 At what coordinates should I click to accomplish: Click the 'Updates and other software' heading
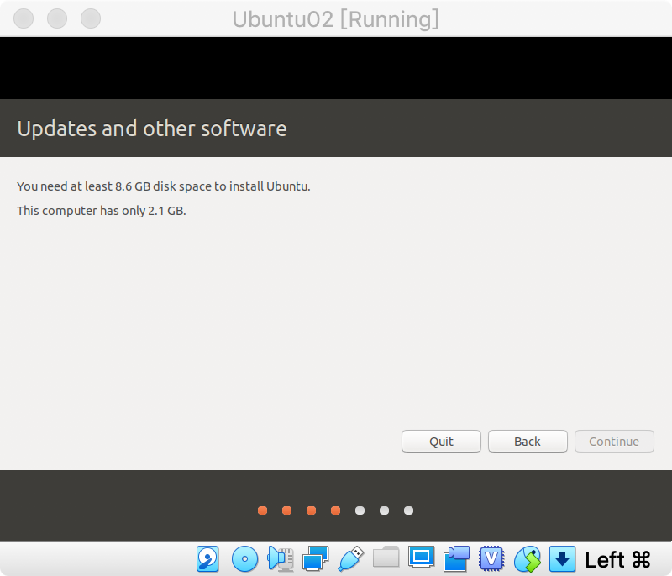[152, 128]
